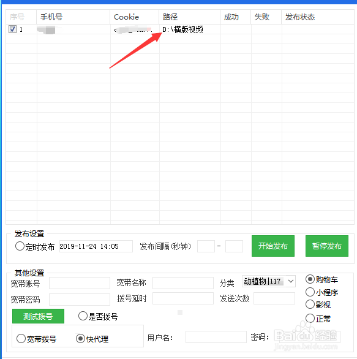The image size is (357, 359).
Task: Uncheck the checkbox for row 1
Action: (x=12, y=29)
